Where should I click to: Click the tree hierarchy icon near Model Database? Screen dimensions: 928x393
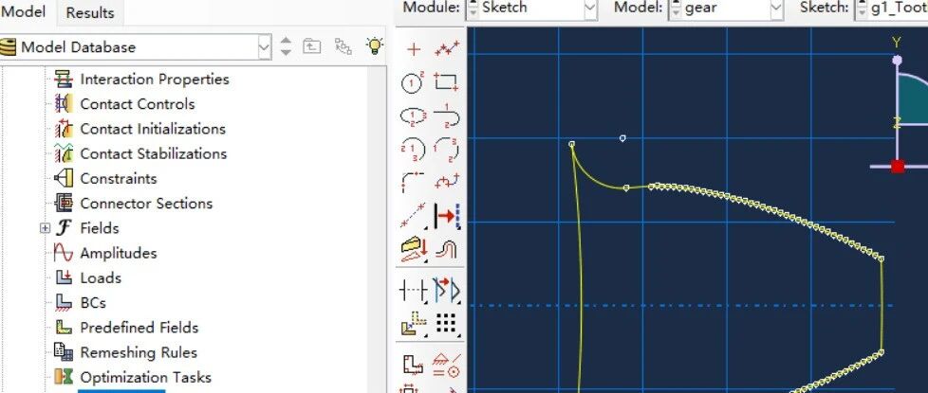tap(343, 46)
